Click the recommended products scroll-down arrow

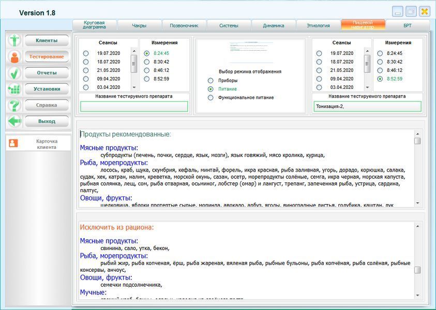tap(417, 204)
